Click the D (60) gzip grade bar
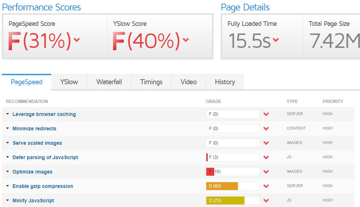 pos(233,186)
